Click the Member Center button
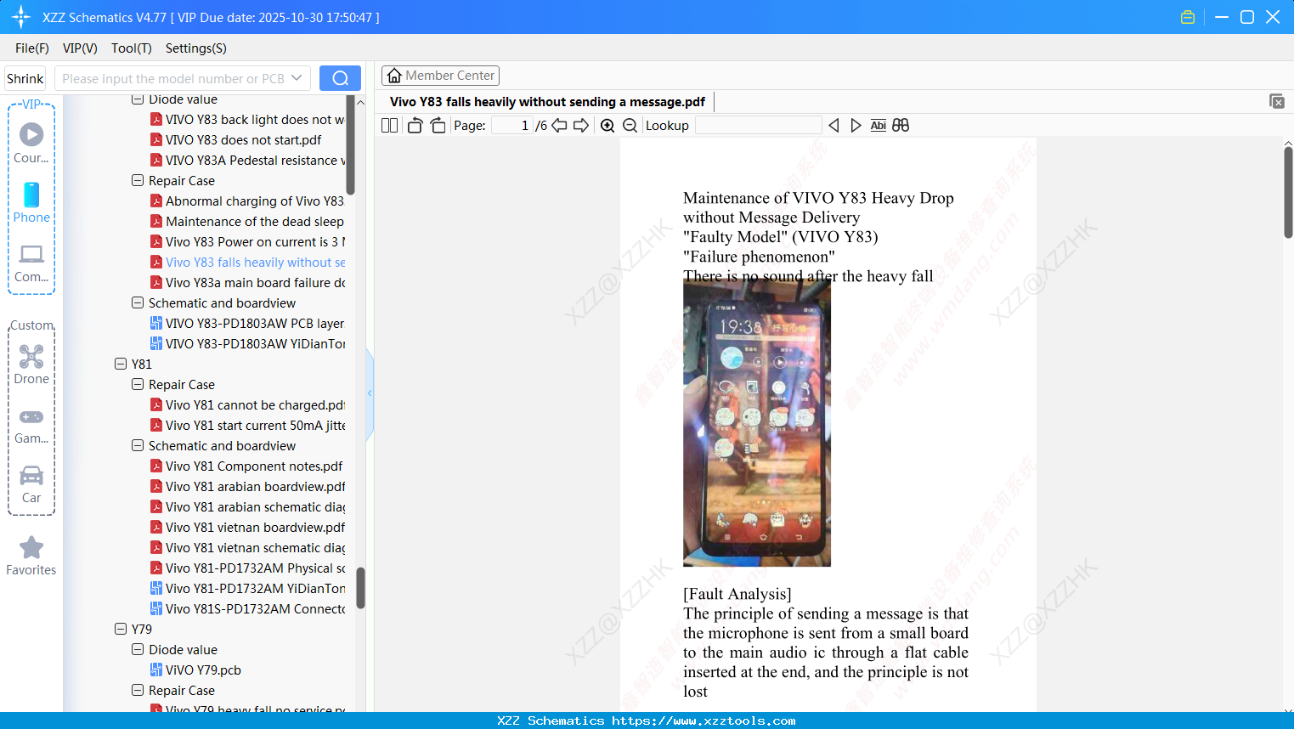 440,75
